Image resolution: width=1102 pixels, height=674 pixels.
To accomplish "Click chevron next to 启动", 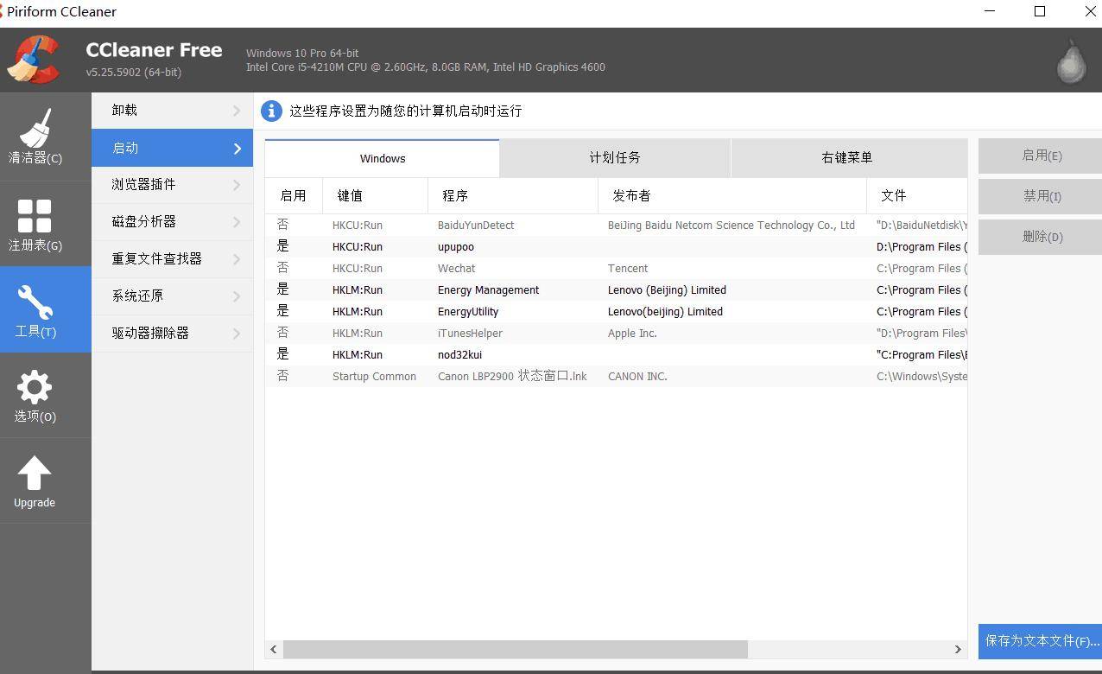I will tap(237, 149).
